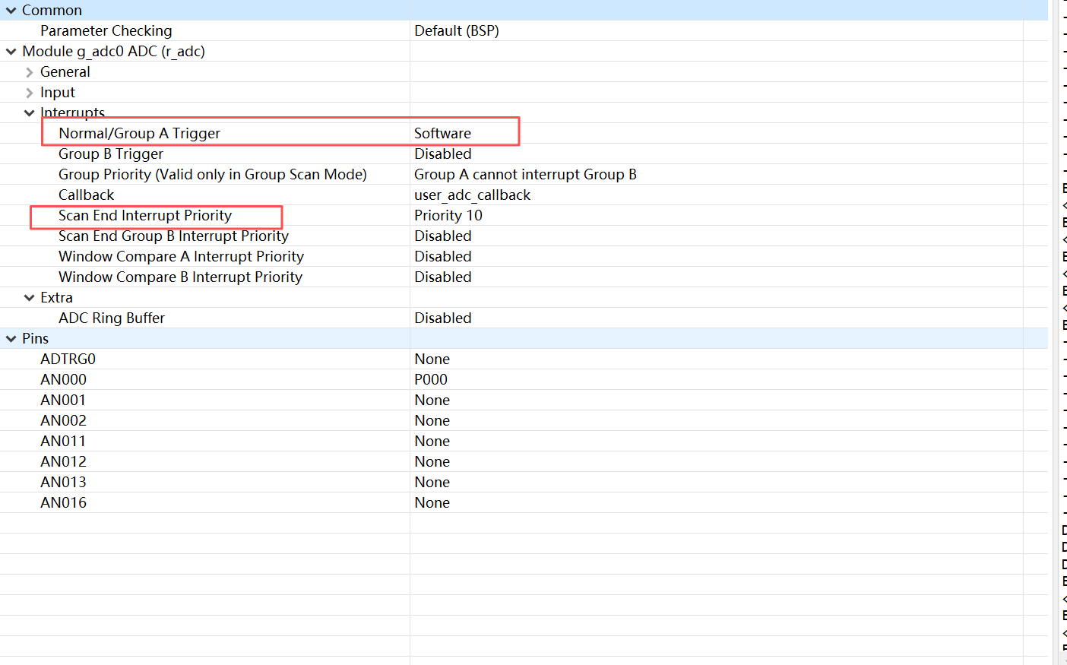Select the ADC Ring Buffer property

(112, 318)
